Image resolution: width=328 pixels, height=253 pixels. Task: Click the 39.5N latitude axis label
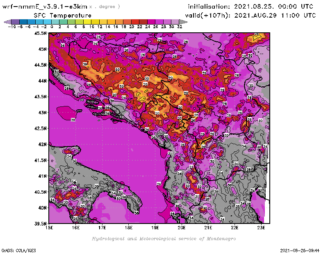(40, 224)
